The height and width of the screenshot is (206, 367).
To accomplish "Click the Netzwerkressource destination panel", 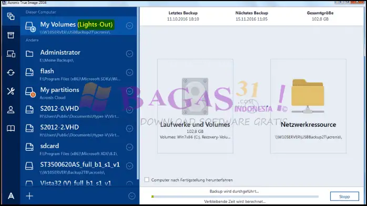I will tap(308, 106).
